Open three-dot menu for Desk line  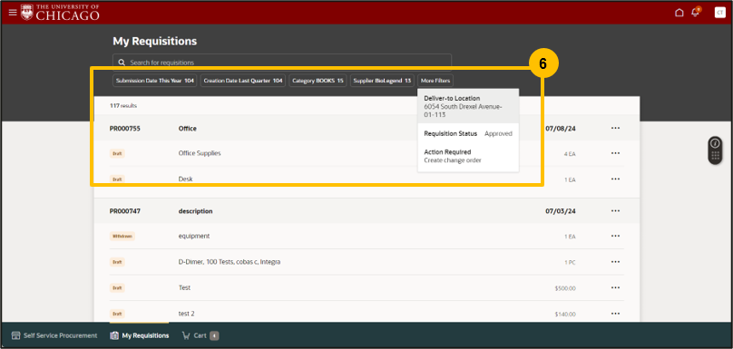(615, 179)
